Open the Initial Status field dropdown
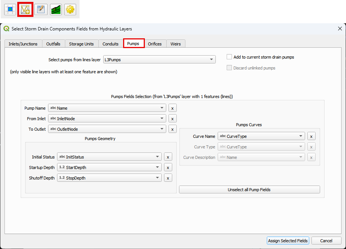Viewport: 346px width, 249px height. [109, 157]
